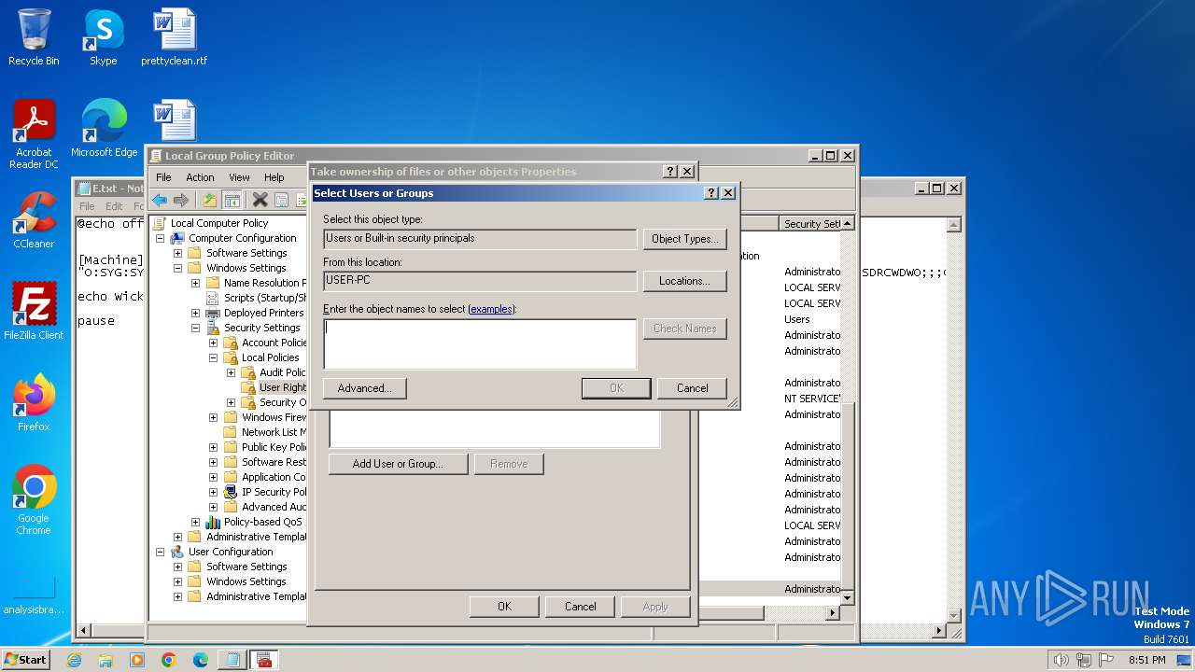Viewport: 1195px width, 672px height.
Task: Select User Rights Assignment tree item
Action: (282, 387)
